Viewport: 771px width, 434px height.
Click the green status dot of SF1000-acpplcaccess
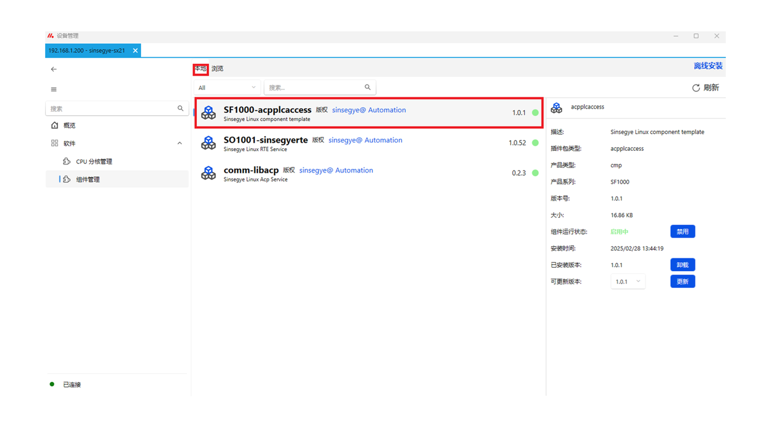click(535, 113)
